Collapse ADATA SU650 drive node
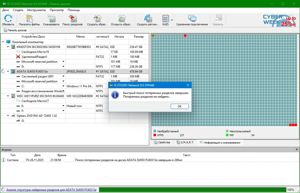 (8, 71)
